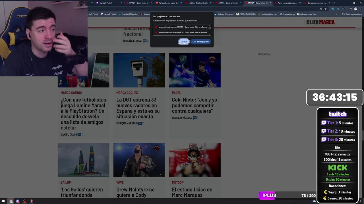364x204 pixels.
Task: Close the 'Adiós a una cadena' tab
Action: click(300, 3)
